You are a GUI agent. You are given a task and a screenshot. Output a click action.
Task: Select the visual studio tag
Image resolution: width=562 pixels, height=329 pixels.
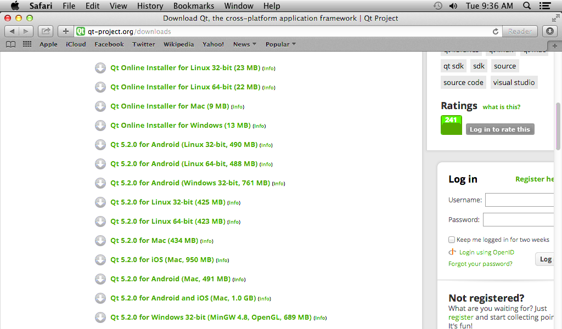pos(514,82)
